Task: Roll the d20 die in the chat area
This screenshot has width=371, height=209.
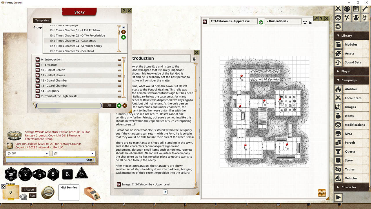Action: pos(11,174)
